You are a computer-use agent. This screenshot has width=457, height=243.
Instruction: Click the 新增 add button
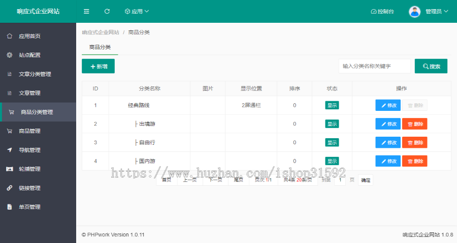click(98, 66)
